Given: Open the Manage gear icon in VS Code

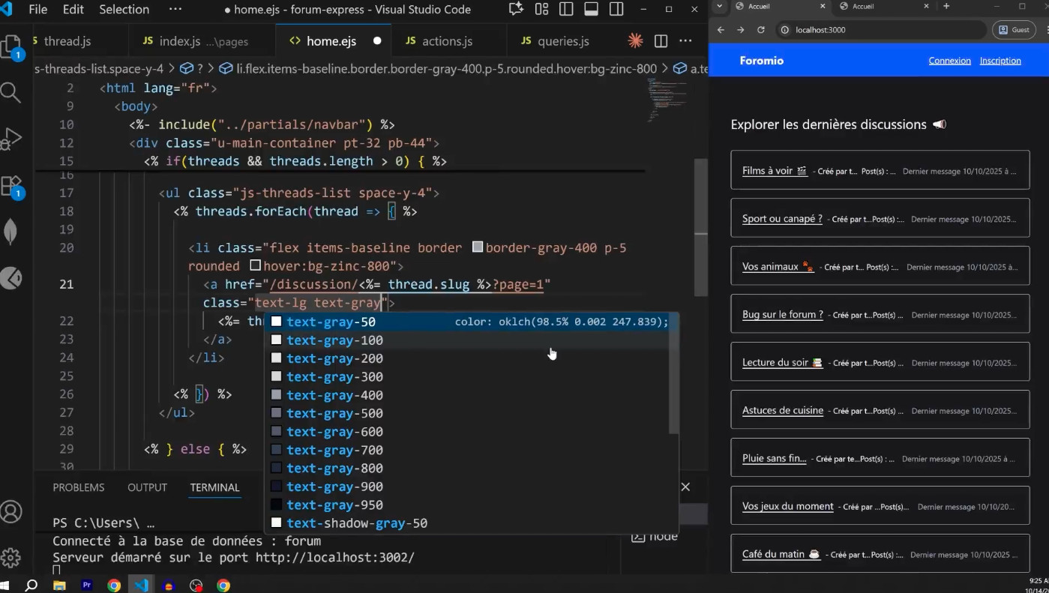Looking at the screenshot, I should pyautogui.click(x=10, y=557).
